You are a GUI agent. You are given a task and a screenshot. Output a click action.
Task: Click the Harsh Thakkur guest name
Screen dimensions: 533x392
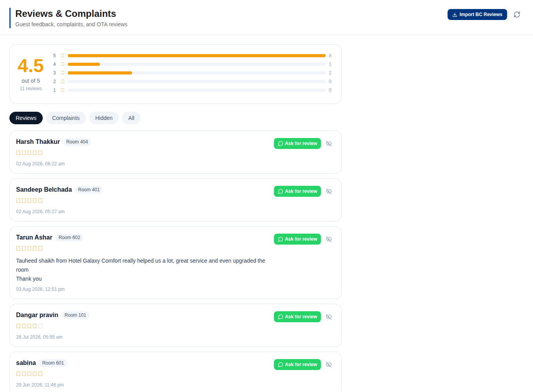tap(38, 142)
